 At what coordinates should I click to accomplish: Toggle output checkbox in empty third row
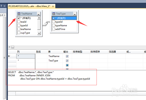coord(67,65)
